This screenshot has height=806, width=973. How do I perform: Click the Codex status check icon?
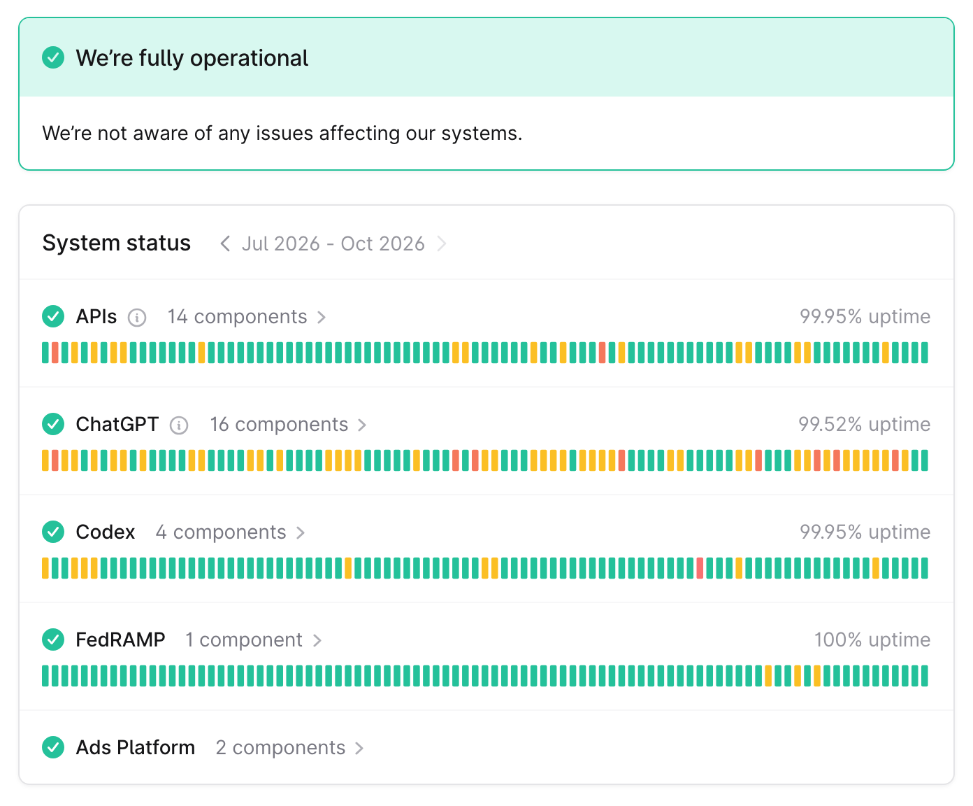[53, 532]
